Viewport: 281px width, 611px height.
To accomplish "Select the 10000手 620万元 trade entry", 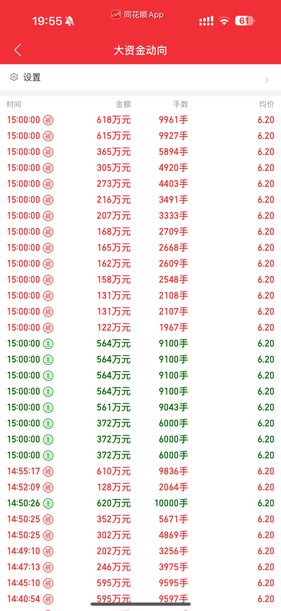I will tap(140, 503).
